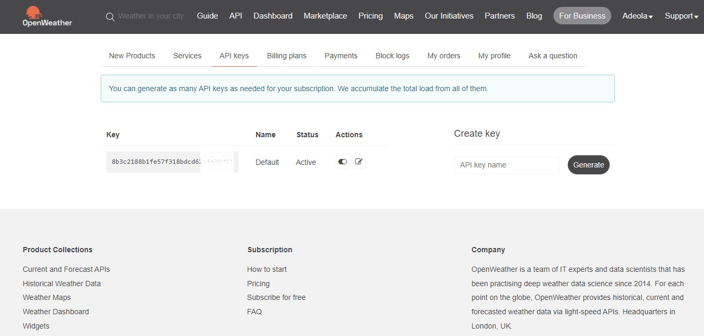Open the Subscribe for free link

point(276,297)
